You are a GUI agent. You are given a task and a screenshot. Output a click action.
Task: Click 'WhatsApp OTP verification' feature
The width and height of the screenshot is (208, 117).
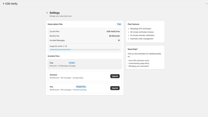click(x=141, y=29)
